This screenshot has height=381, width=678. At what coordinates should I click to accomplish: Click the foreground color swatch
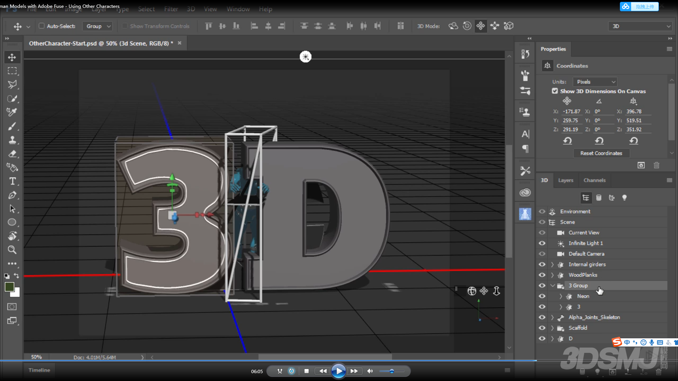[x=9, y=287]
